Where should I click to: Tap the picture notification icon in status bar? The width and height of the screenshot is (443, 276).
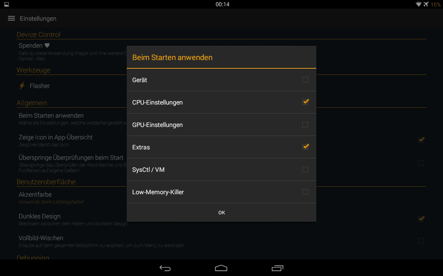click(x=7, y=4)
